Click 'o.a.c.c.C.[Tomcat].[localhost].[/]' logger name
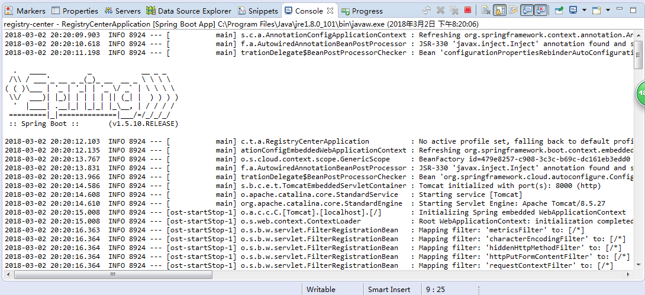 pos(311,212)
